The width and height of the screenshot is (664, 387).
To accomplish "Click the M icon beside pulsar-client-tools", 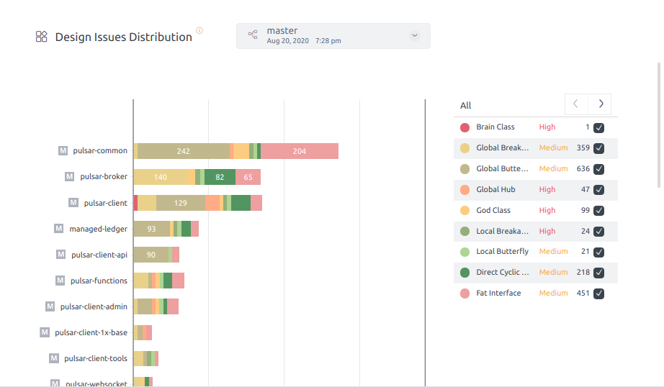I will pos(54,358).
